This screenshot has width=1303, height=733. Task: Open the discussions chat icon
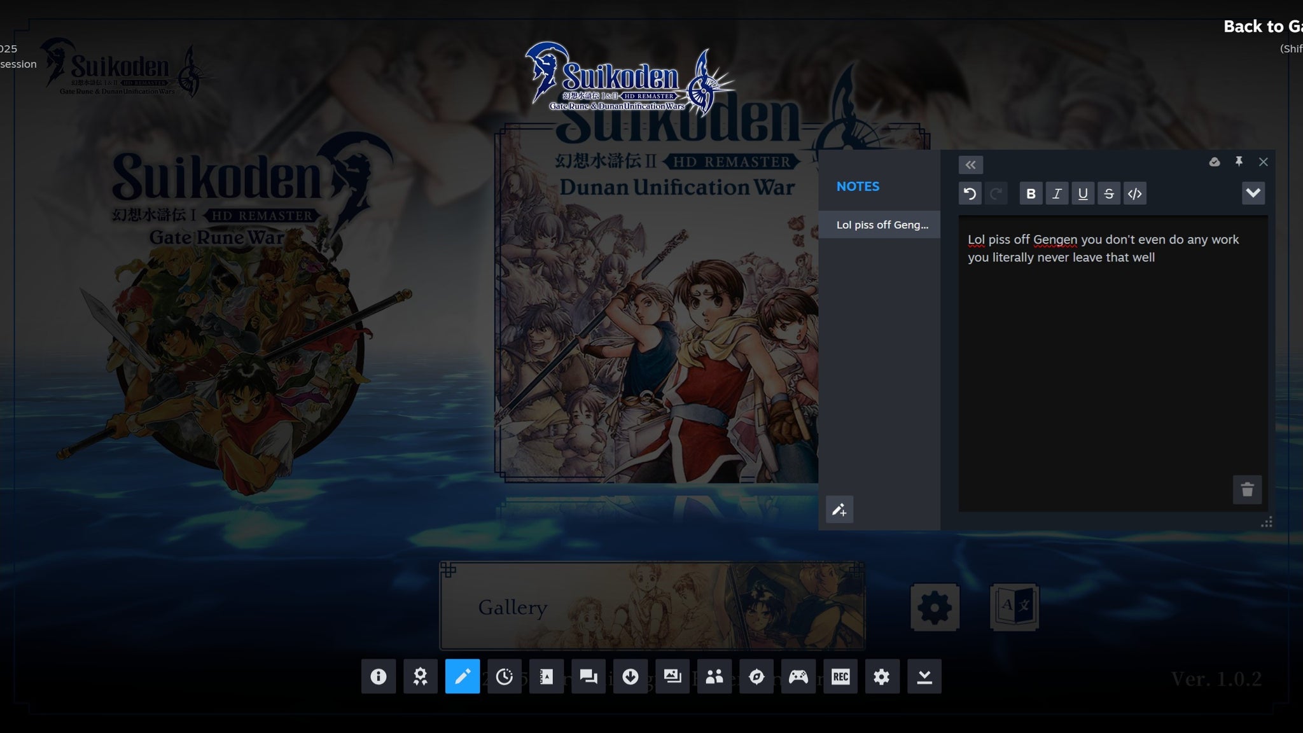(589, 676)
